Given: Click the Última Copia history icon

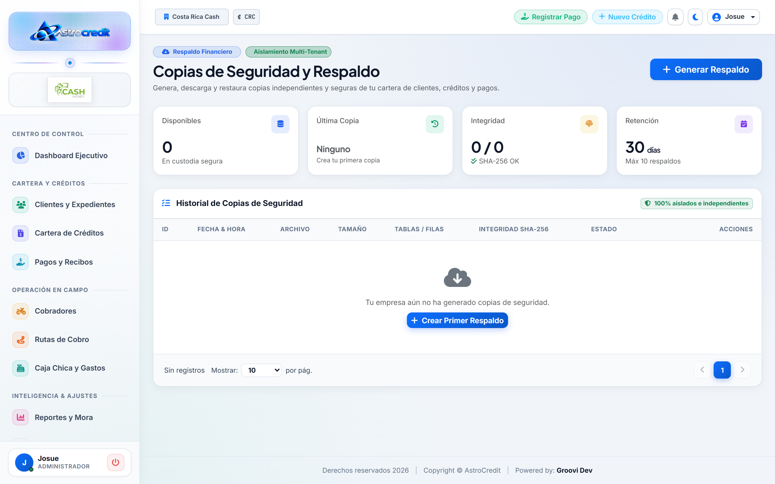Looking at the screenshot, I should pyautogui.click(x=435, y=124).
